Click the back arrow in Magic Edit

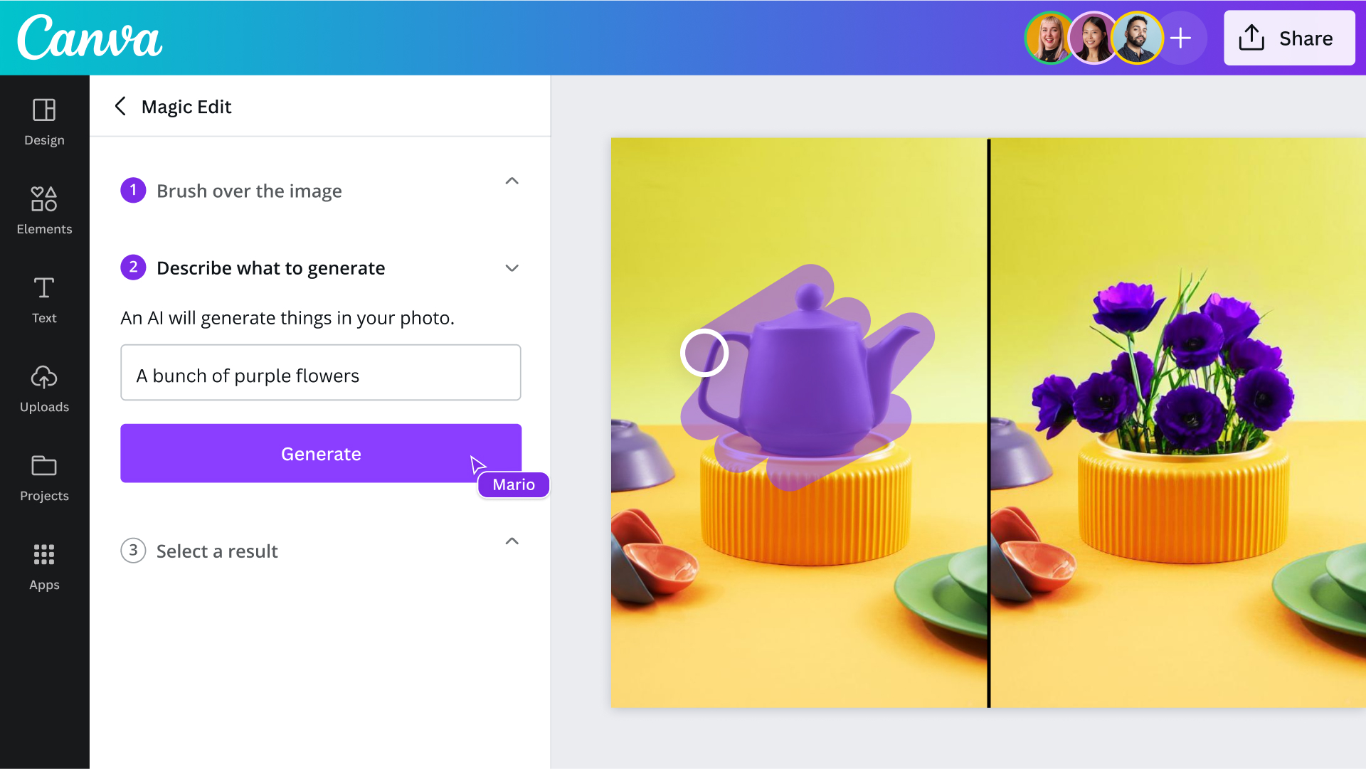[x=119, y=106]
